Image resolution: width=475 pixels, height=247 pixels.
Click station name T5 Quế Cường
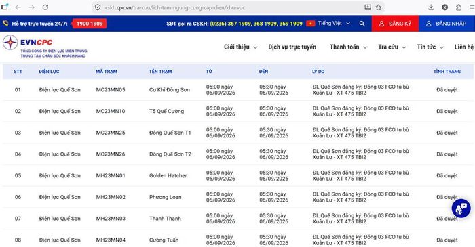tap(166, 111)
